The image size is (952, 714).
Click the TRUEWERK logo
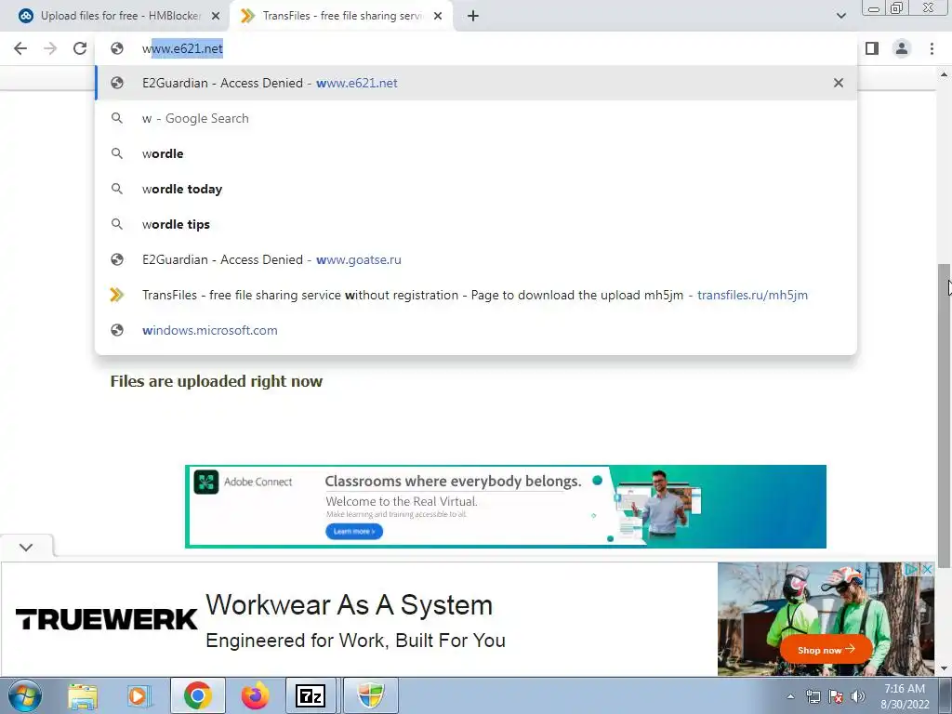[x=106, y=619]
